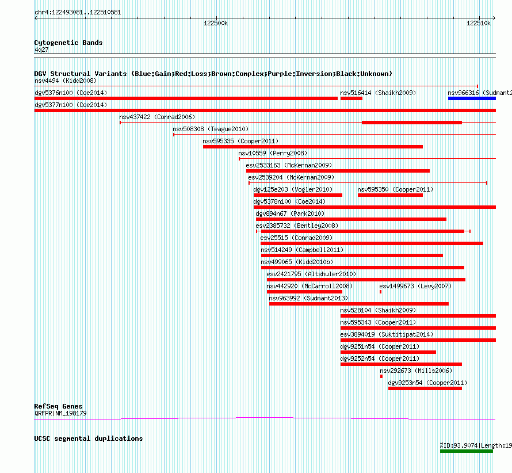Select the green segmental duplication bar

click(x=467, y=452)
